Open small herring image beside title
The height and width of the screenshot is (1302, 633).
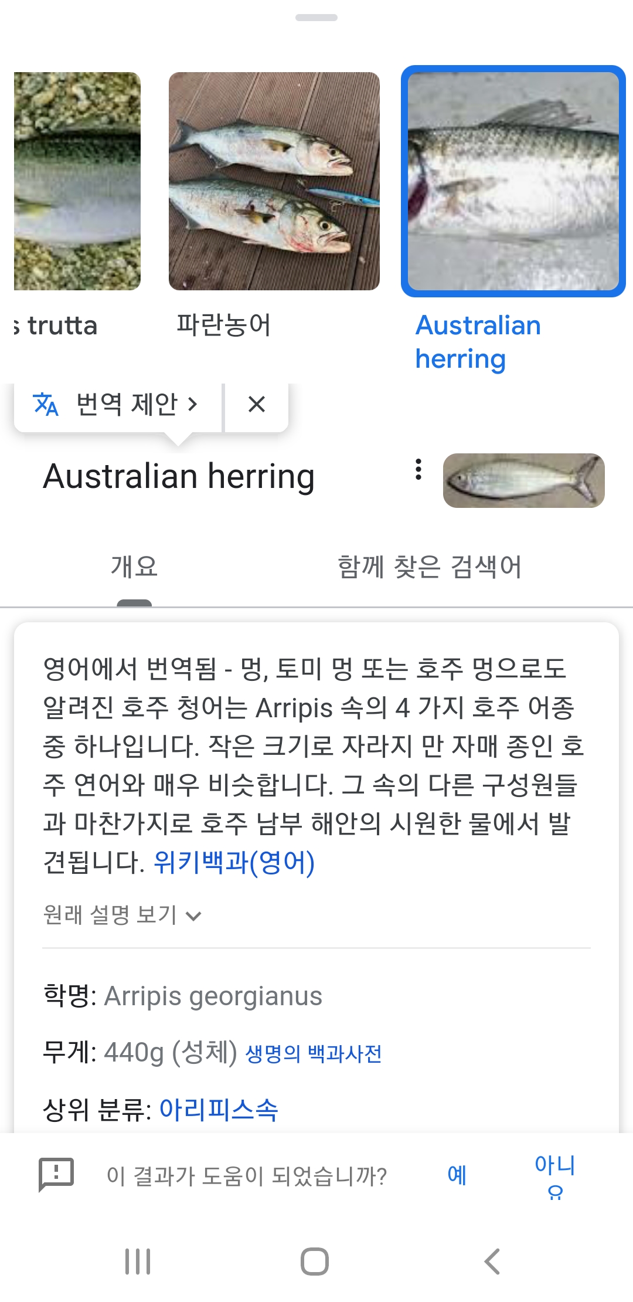coord(523,480)
